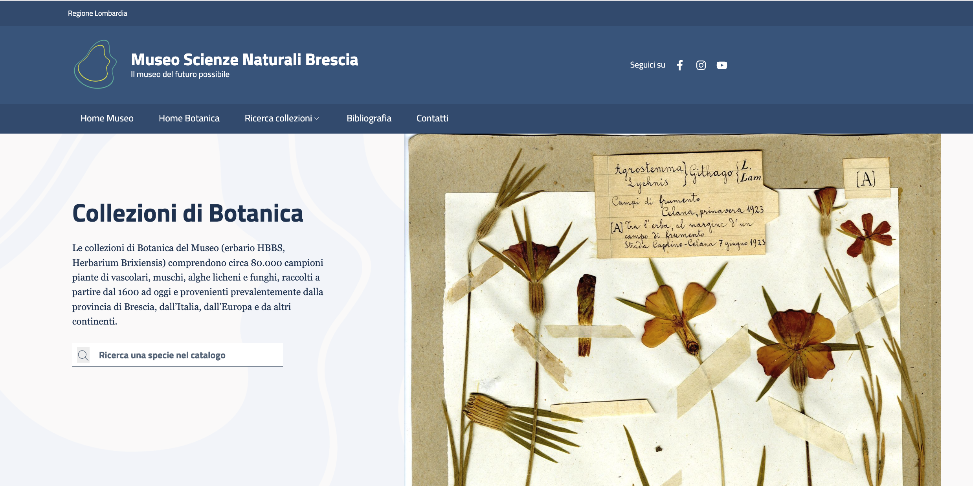973x488 pixels.
Task: Click the Collezioni di Botanica heading
Action: 188,213
